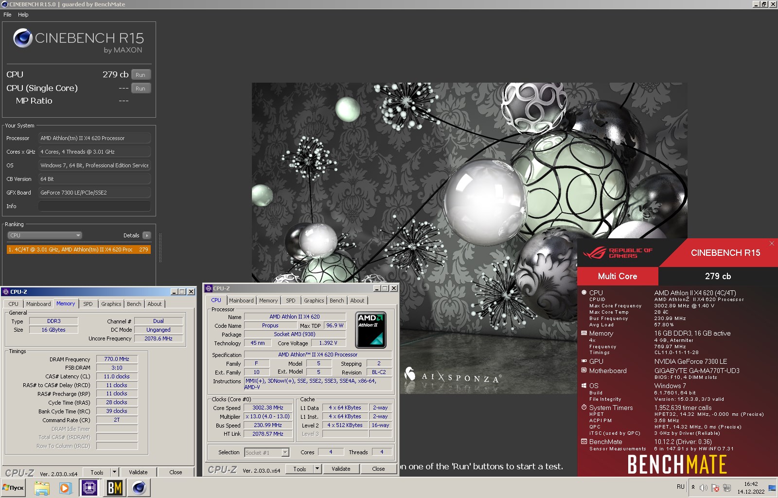Click the empty Info input field
Image resolution: width=778 pixels, height=498 pixels.
94,206
